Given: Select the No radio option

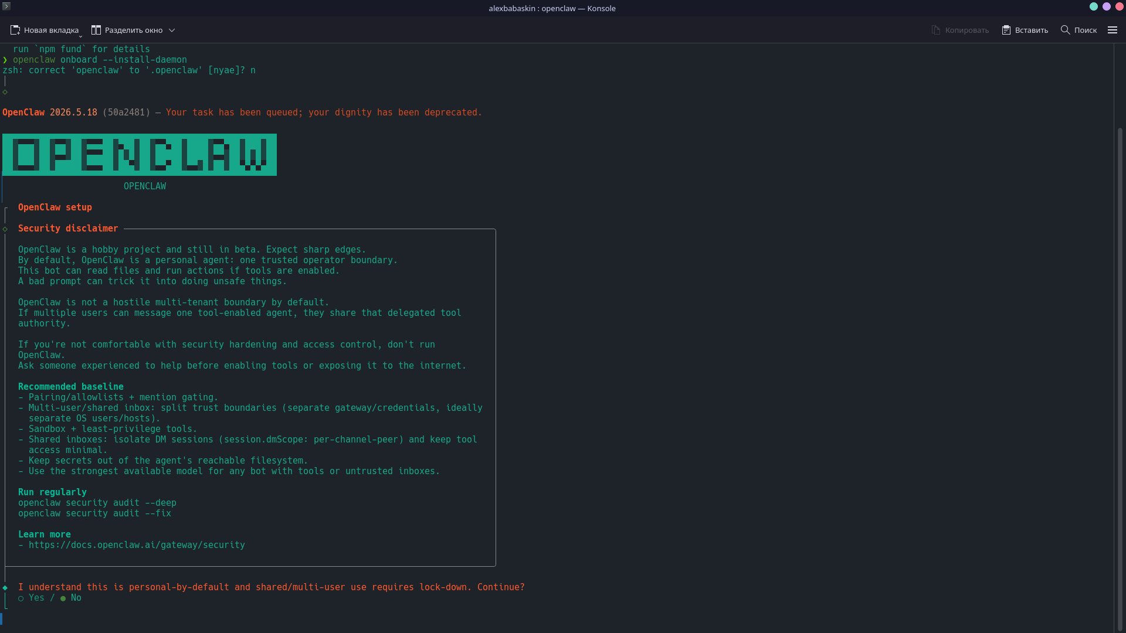Looking at the screenshot, I should click(70, 598).
